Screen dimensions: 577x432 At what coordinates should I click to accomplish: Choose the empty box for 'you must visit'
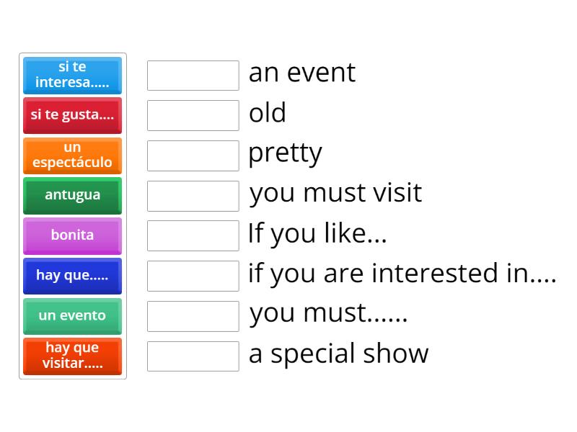pyautogui.click(x=193, y=196)
